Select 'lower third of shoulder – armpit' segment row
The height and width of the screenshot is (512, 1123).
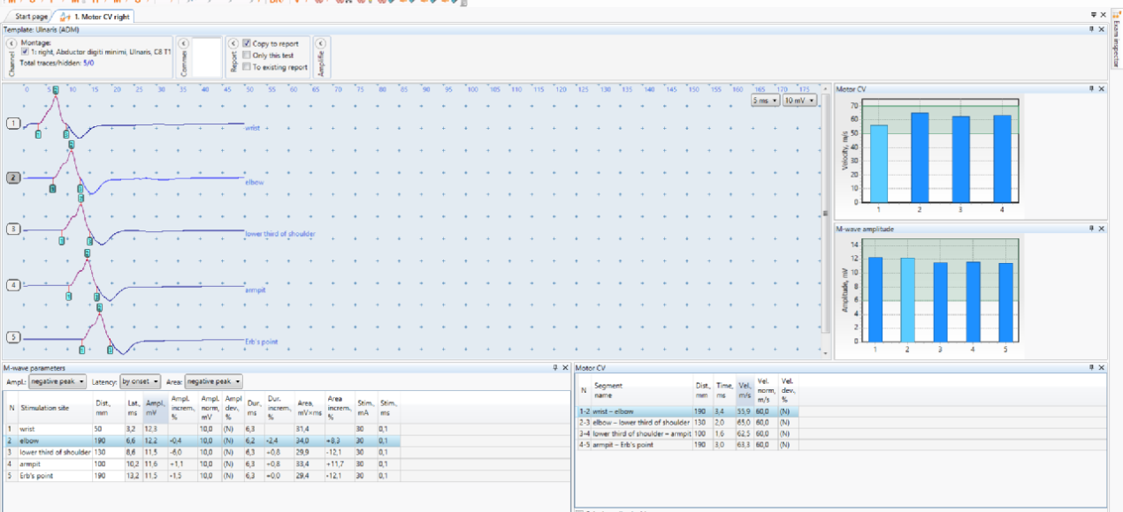click(x=688, y=433)
